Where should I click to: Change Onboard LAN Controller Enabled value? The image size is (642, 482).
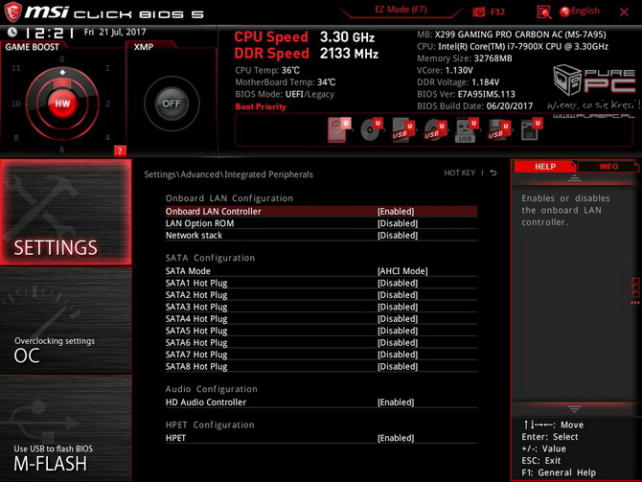396,212
